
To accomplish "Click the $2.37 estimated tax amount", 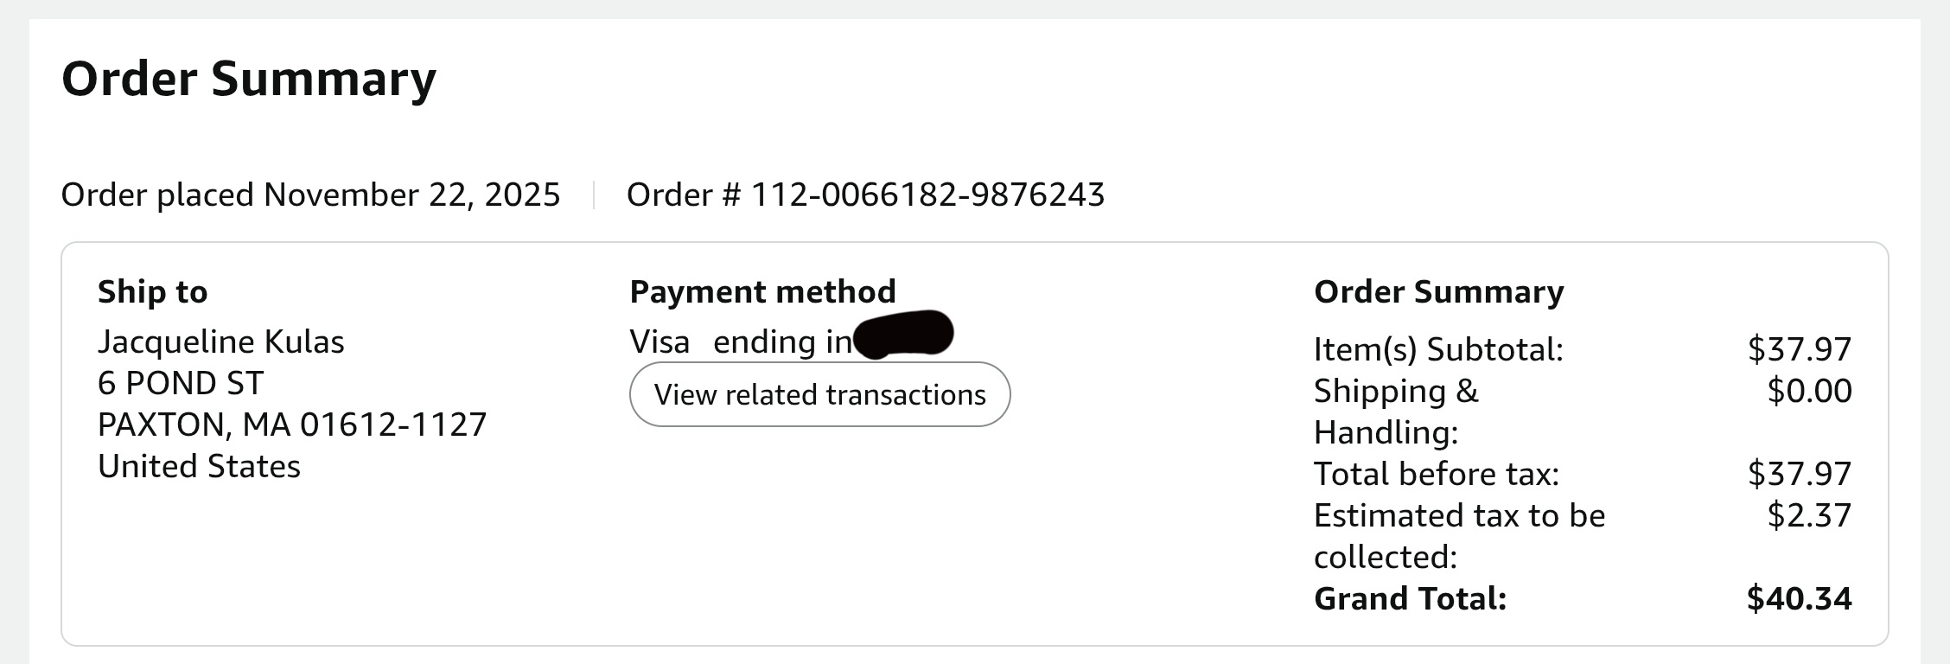I will pos(1809,515).
